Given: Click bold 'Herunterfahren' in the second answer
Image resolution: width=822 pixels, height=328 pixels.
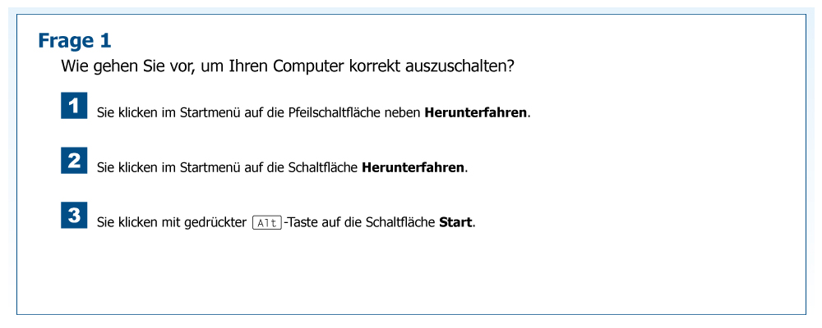Looking at the screenshot, I should pyautogui.click(x=413, y=167).
